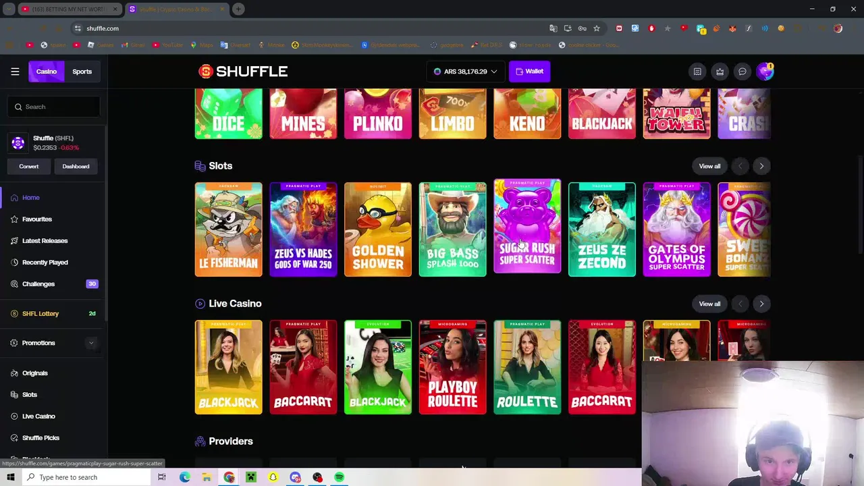Show previous Live Casino with left arrow
Image resolution: width=864 pixels, height=486 pixels.
(740, 304)
